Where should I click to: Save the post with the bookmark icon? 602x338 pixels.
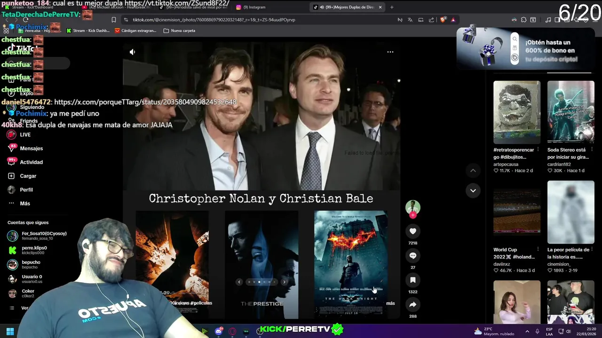tap(413, 280)
